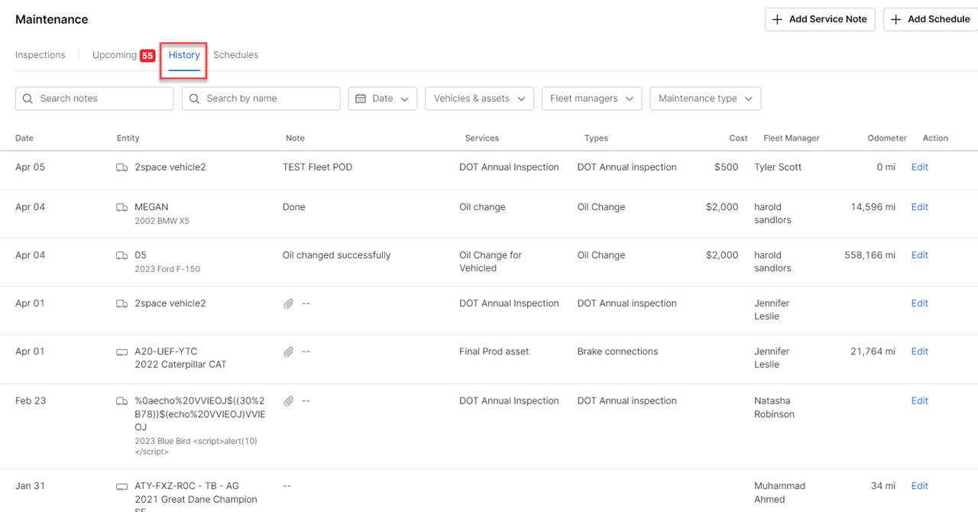Click the 558,166 mi odometer value
This screenshot has width=978, height=512.
(x=870, y=255)
